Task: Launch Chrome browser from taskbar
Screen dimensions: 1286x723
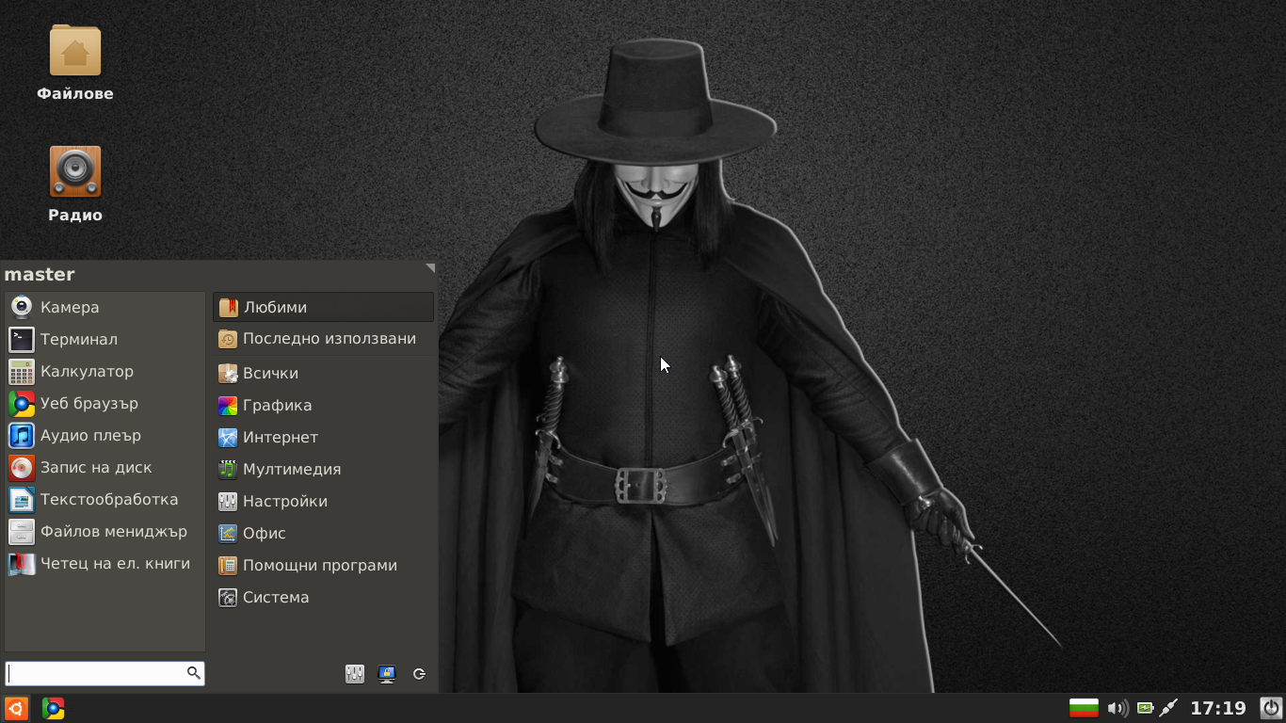Action: click(x=53, y=708)
